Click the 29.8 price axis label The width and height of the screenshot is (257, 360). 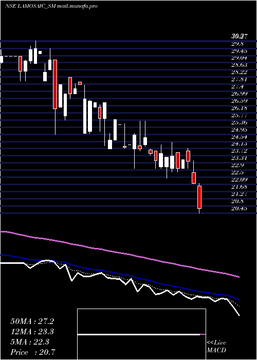[x=237, y=44]
